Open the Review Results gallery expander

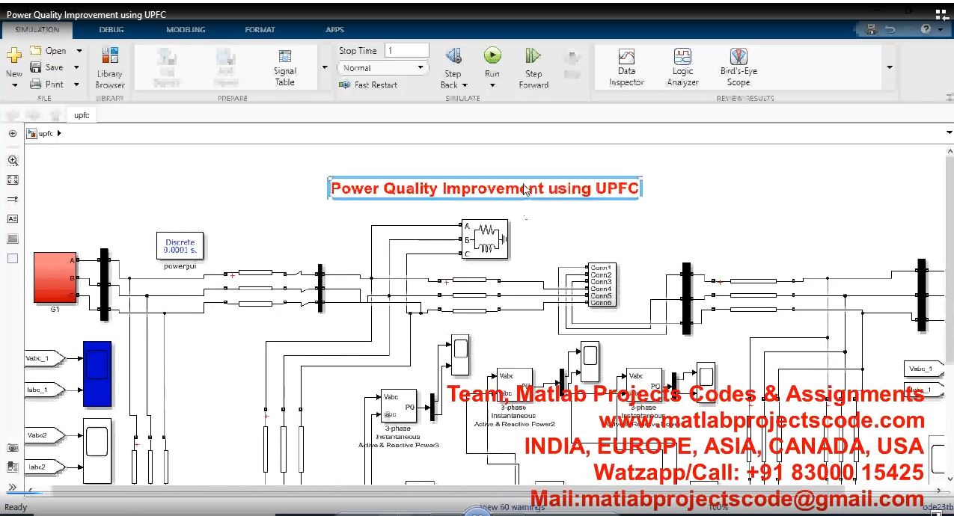point(890,67)
